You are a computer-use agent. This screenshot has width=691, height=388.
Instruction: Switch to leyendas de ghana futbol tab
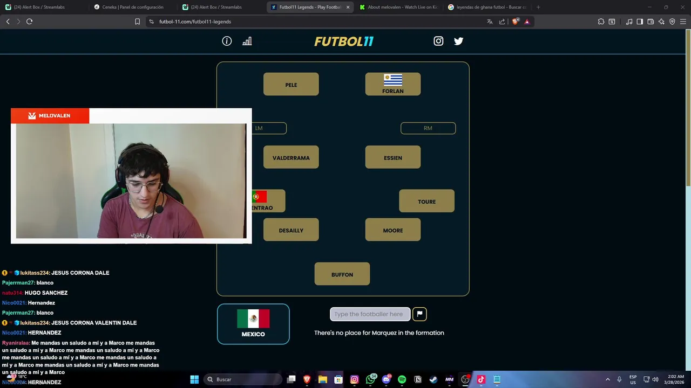[487, 7]
